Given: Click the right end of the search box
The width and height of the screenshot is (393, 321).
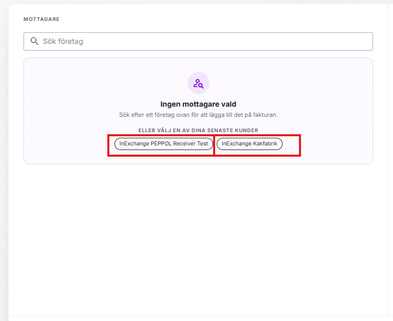Looking at the screenshot, I should [x=363, y=41].
